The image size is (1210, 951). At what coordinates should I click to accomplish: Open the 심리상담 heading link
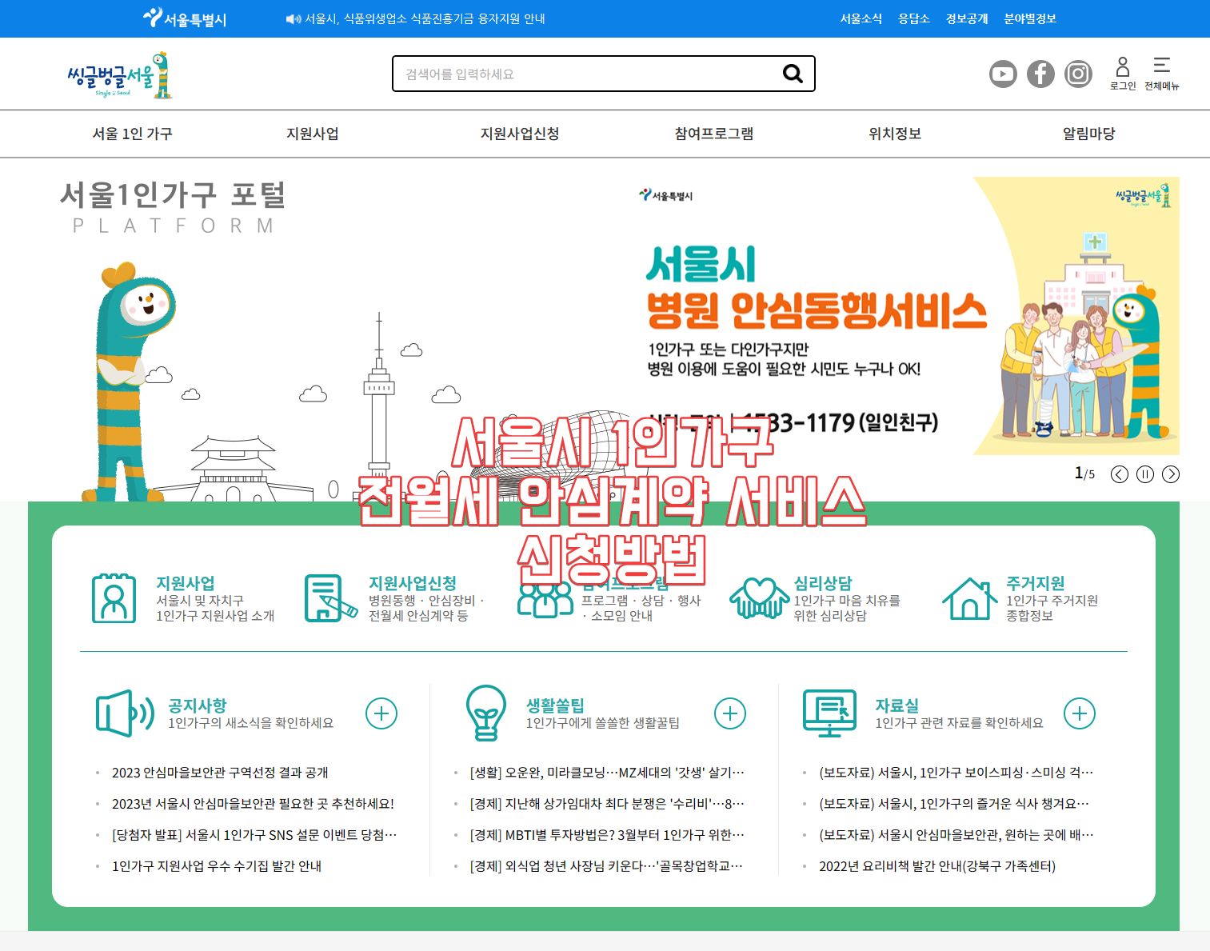[x=823, y=583]
